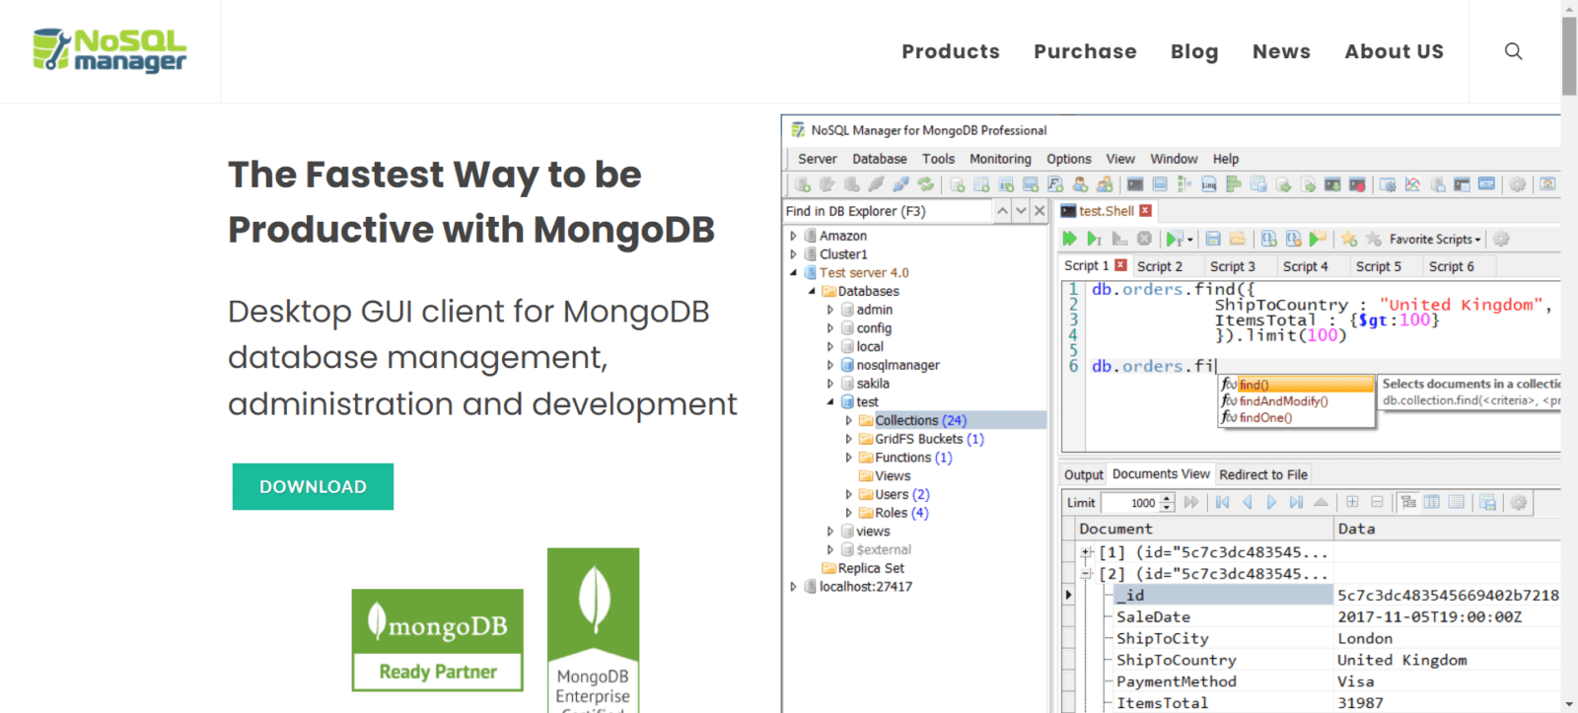Close the test.Shell tab
Image resolution: width=1578 pixels, height=713 pixels.
tap(1145, 211)
